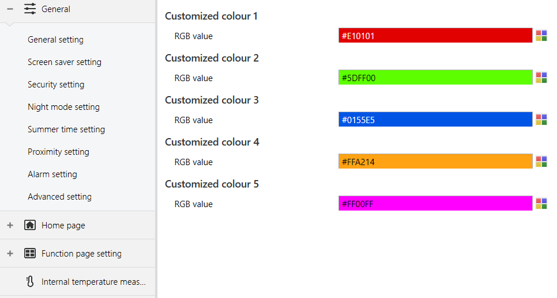Open Night mode setting
The image size is (557, 298).
[x=63, y=107]
